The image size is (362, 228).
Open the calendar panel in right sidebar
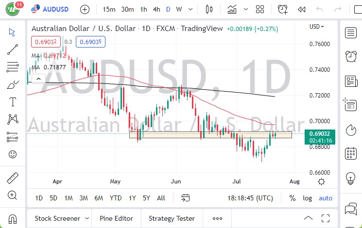click(x=350, y=154)
